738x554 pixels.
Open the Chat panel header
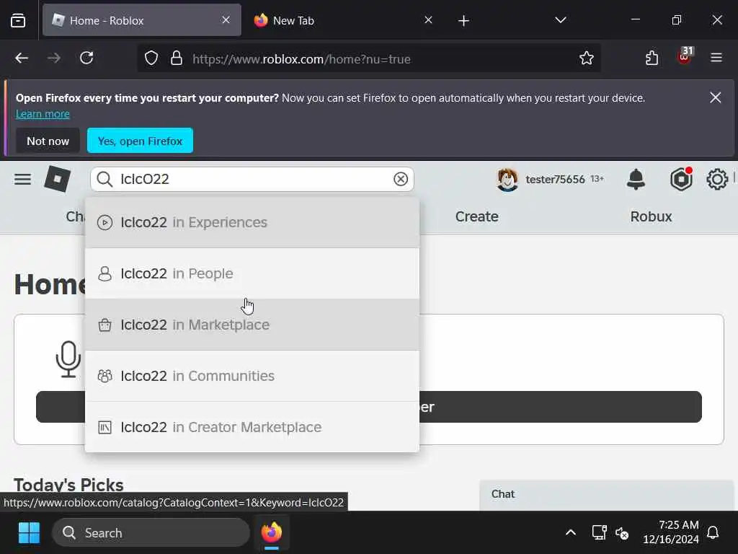(x=606, y=495)
